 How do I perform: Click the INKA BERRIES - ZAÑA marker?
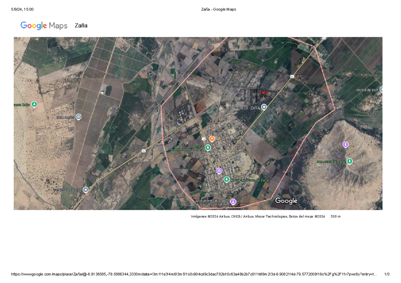pyautogui.click(x=264, y=107)
